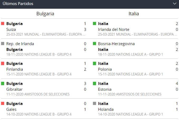
Task: Click green win indicator for Italia vs Polonia
Action: pos(95,64)
